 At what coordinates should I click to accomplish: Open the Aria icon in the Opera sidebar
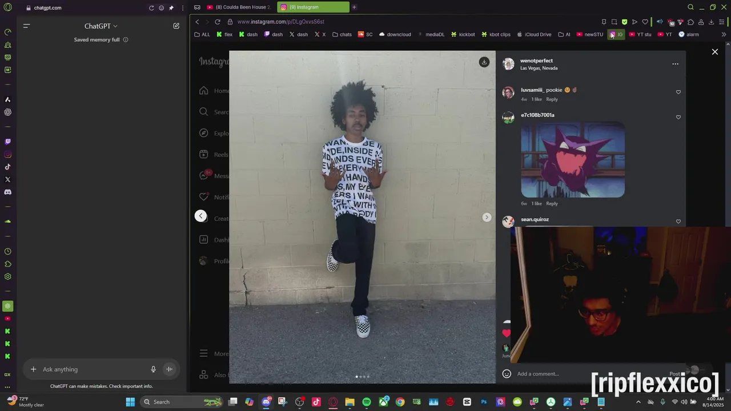7,99
